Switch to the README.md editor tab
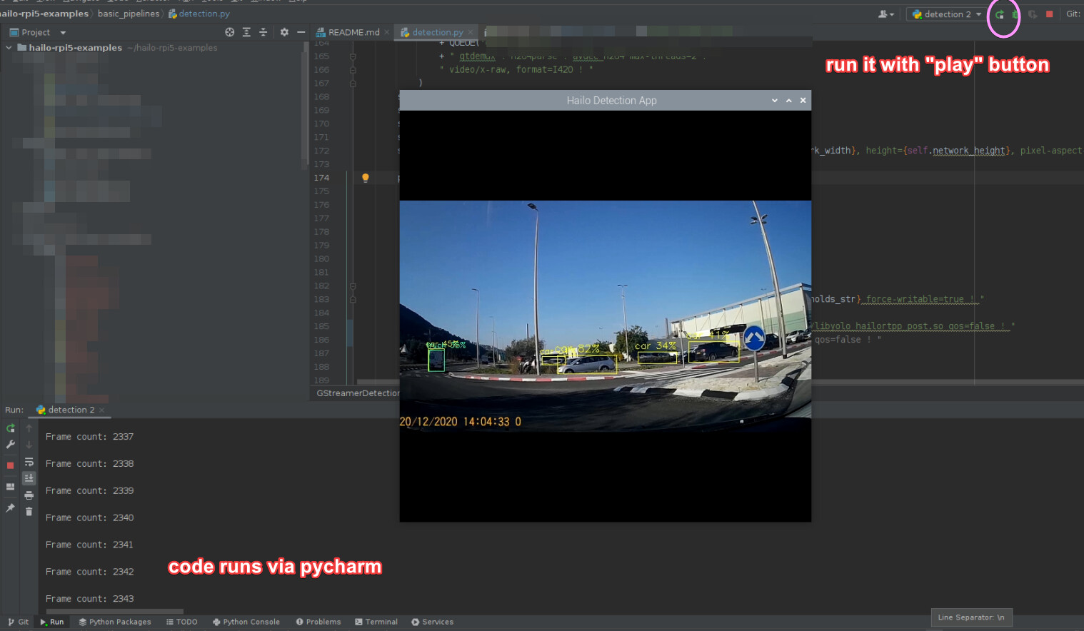Screen dimensions: 1084x631 [353, 32]
